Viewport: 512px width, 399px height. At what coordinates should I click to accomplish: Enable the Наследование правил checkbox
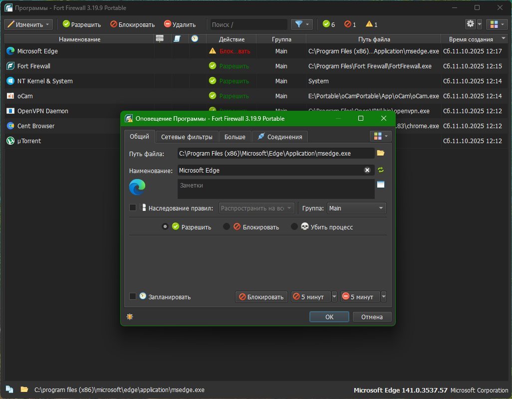pos(133,208)
